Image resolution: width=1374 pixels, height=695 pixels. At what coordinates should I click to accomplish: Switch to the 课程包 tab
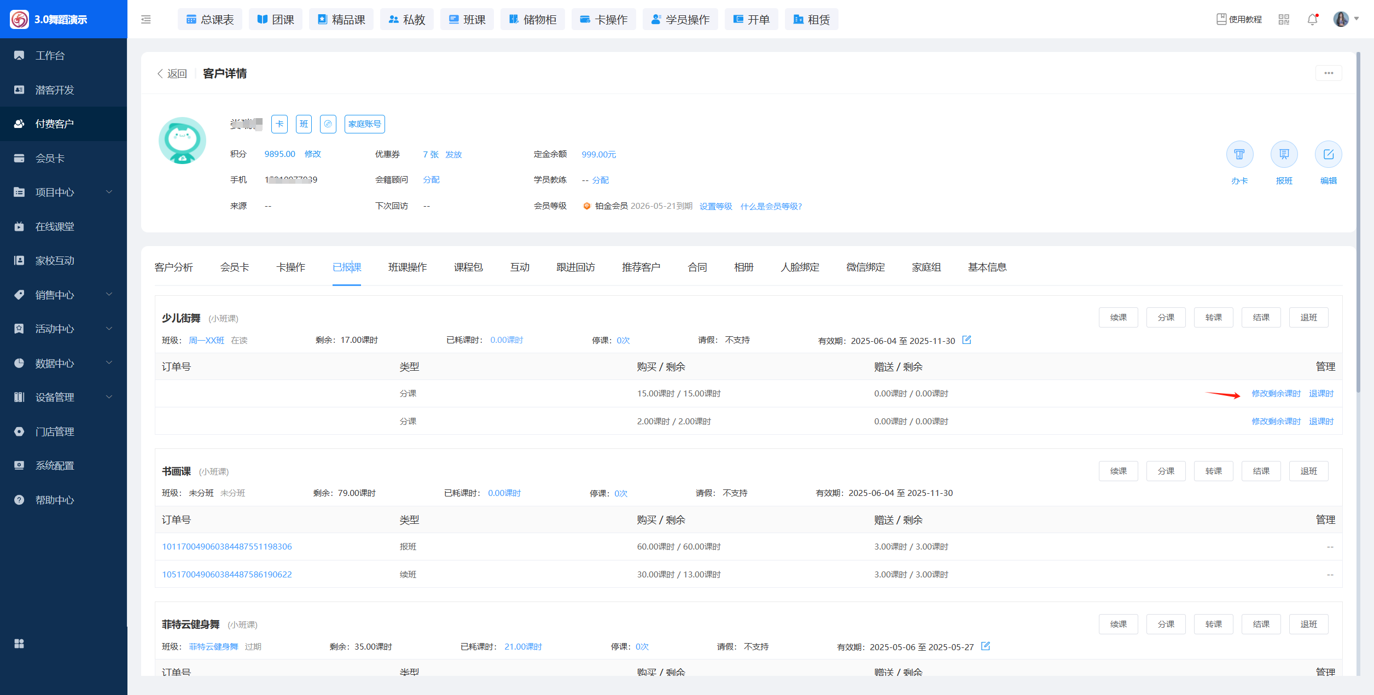tap(468, 267)
